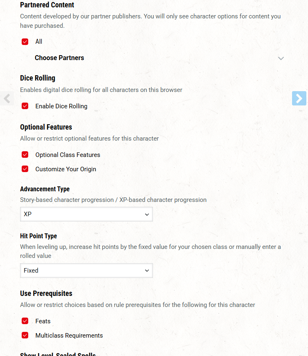The width and height of the screenshot is (308, 356).
Task: Uncheck the All partnered content checkbox
Action: 25,42
